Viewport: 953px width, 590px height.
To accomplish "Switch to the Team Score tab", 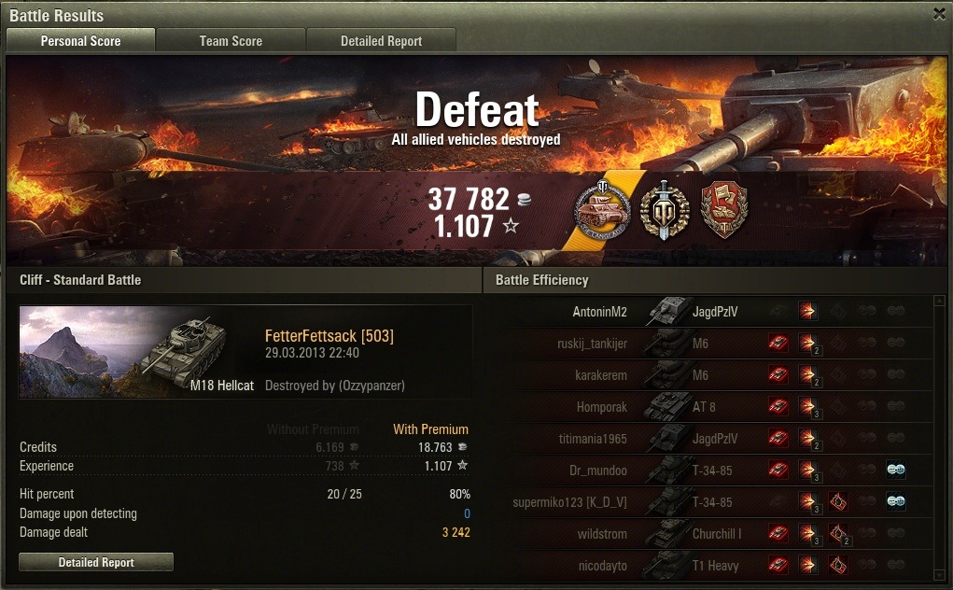I will pyautogui.click(x=231, y=41).
